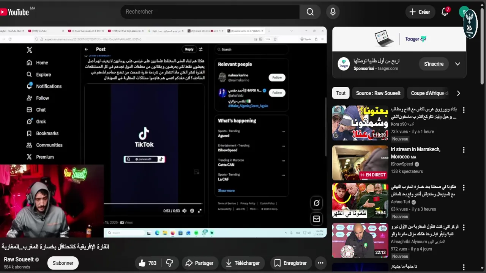Viewport: 486px width, 273px height.
Task: Open the IShowSpeed live stream thumbnail
Action: [x=360, y=163]
